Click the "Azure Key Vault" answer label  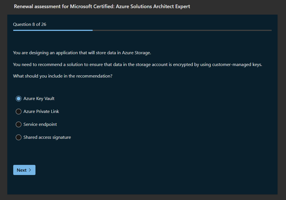[39, 99]
